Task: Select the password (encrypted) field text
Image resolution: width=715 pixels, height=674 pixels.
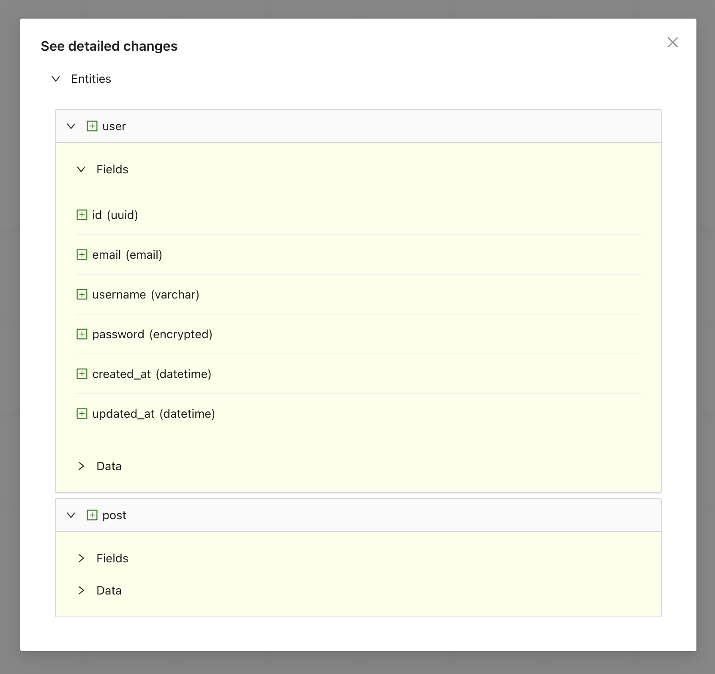Action: coord(152,334)
